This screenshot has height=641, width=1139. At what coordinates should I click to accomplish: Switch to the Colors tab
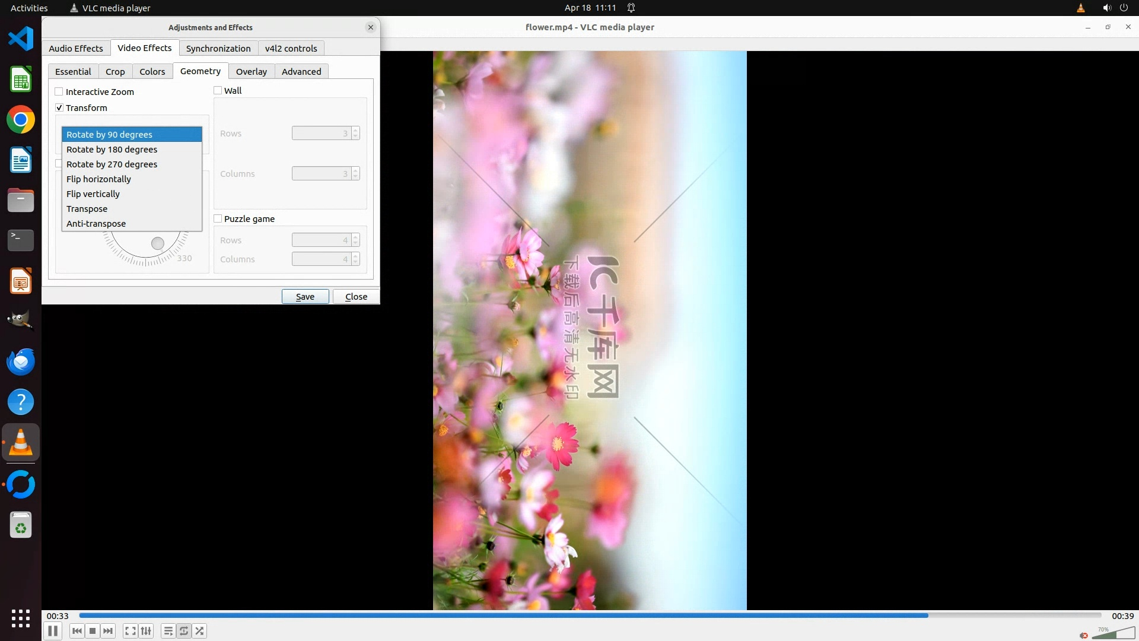coord(152,71)
